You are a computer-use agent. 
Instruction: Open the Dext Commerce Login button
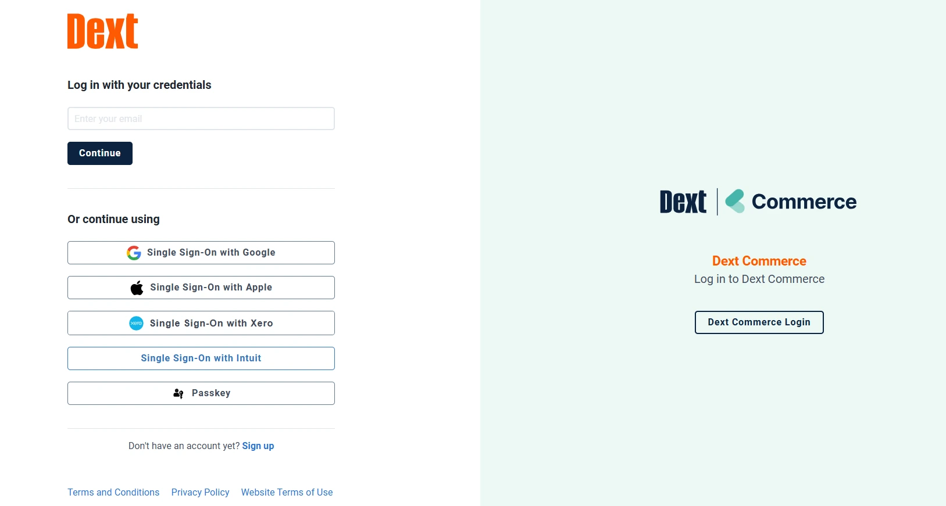tap(759, 322)
